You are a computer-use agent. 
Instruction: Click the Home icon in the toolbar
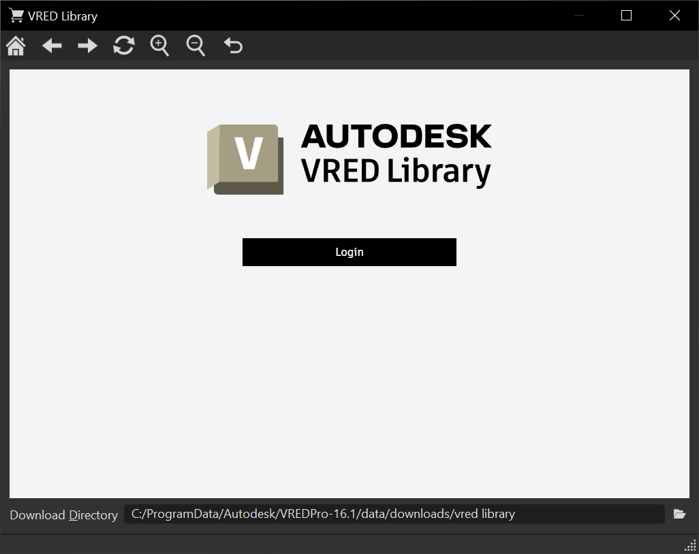click(16, 46)
